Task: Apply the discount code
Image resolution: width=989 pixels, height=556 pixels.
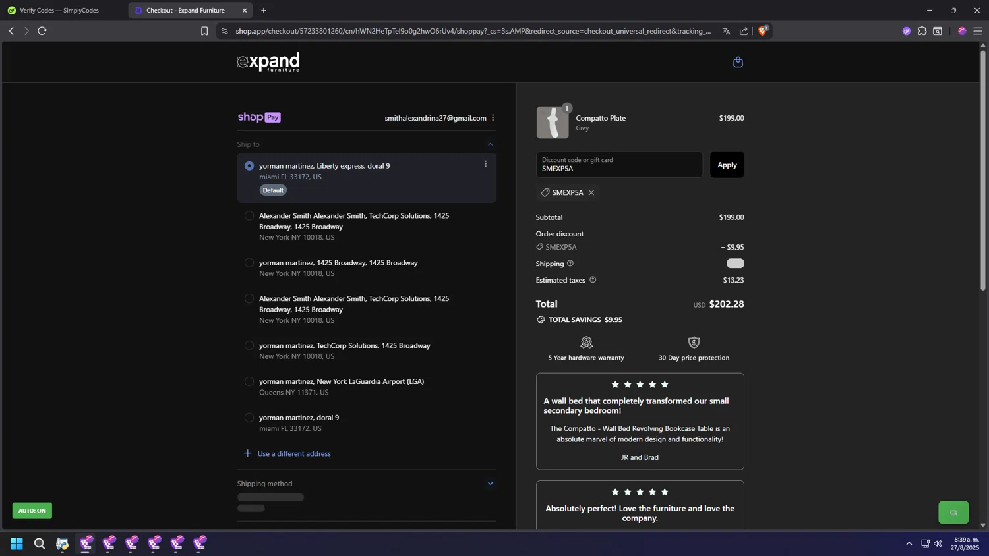Action: point(727,165)
